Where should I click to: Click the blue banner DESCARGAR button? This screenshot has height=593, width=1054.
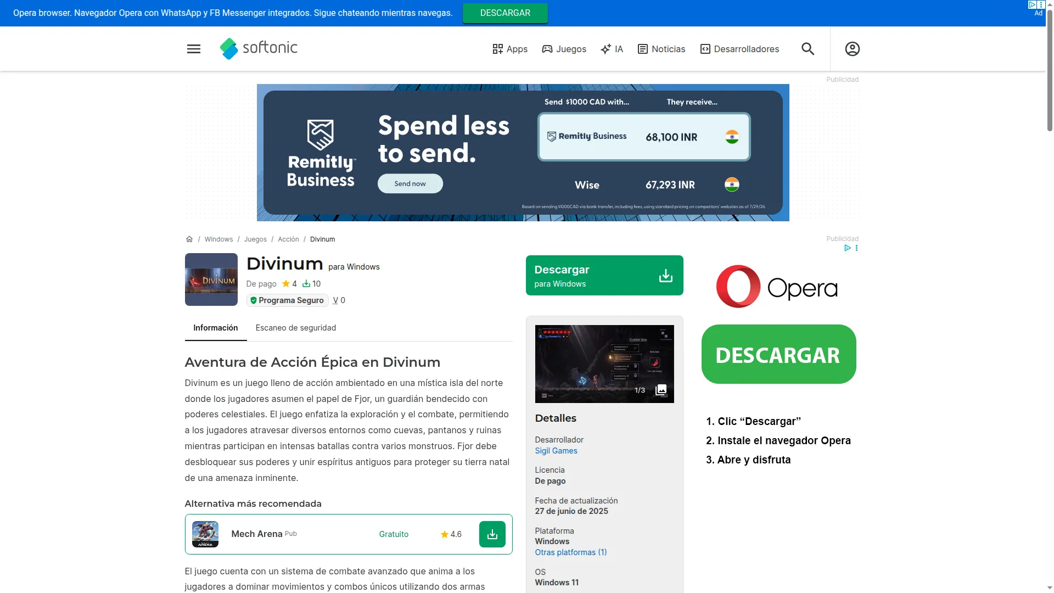[505, 13]
